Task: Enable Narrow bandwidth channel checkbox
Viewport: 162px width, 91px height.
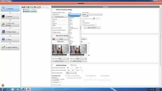Action: pos(52,30)
